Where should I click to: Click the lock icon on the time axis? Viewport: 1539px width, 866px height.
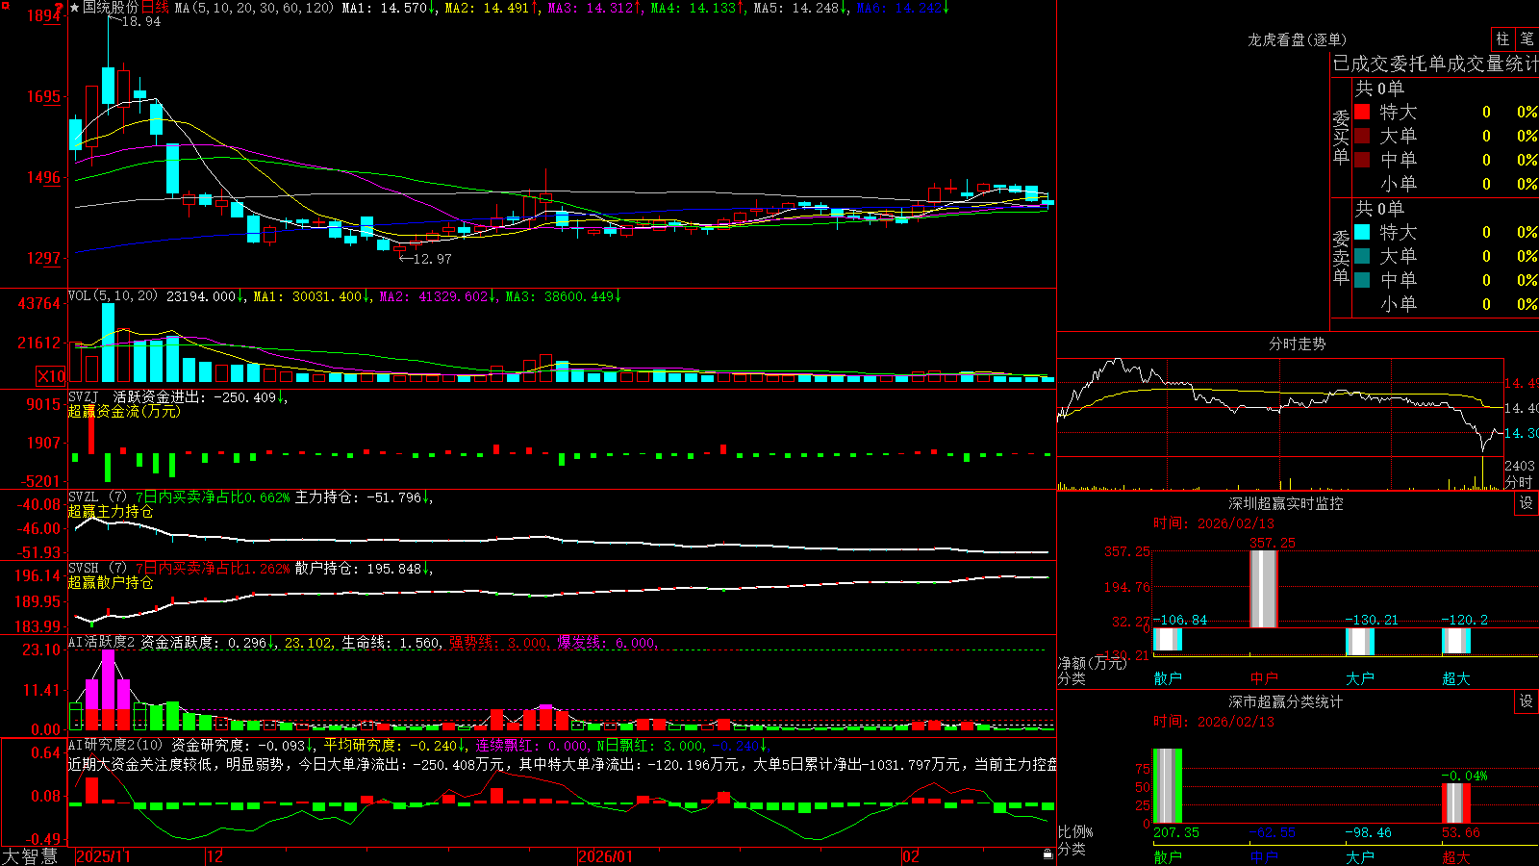coord(1047,853)
